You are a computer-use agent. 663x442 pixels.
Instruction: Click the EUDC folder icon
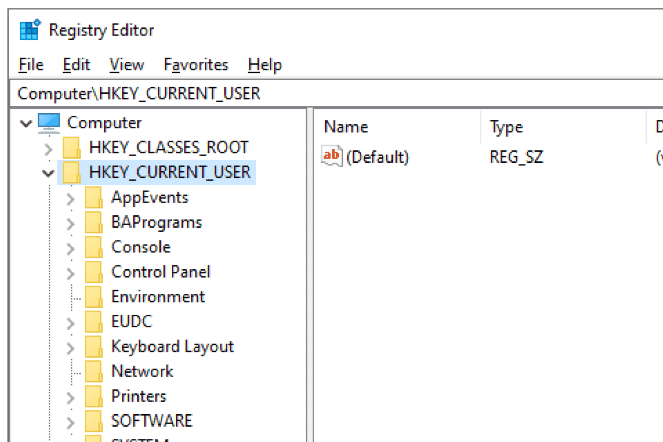[93, 322]
